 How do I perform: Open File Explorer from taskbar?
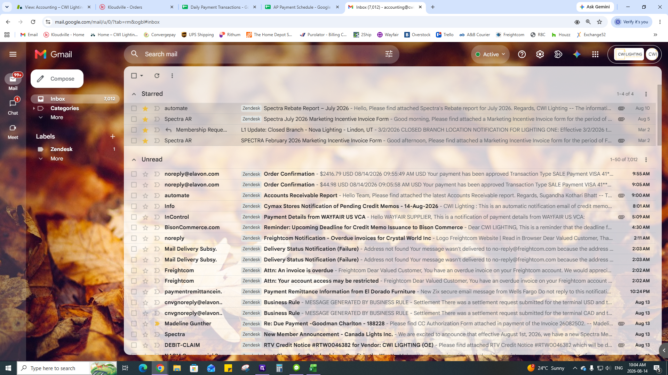click(x=177, y=368)
